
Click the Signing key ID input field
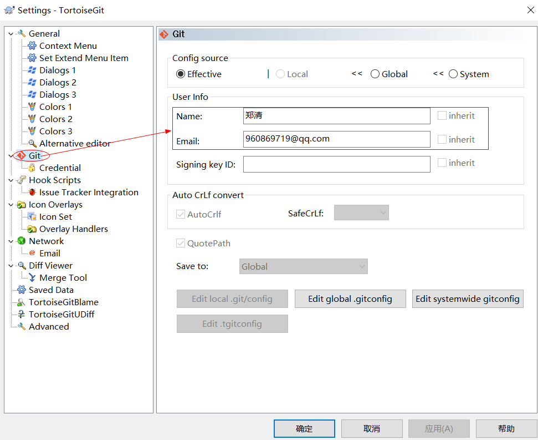[336, 164]
